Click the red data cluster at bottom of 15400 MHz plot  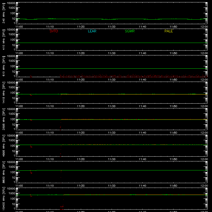coord(62,207)
